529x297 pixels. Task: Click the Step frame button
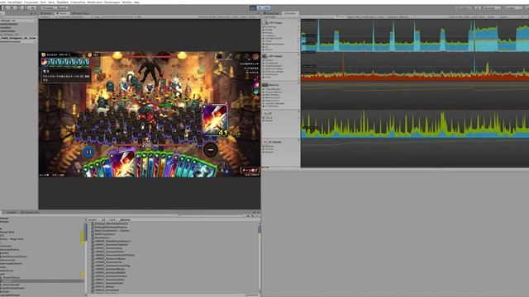coord(266,7)
